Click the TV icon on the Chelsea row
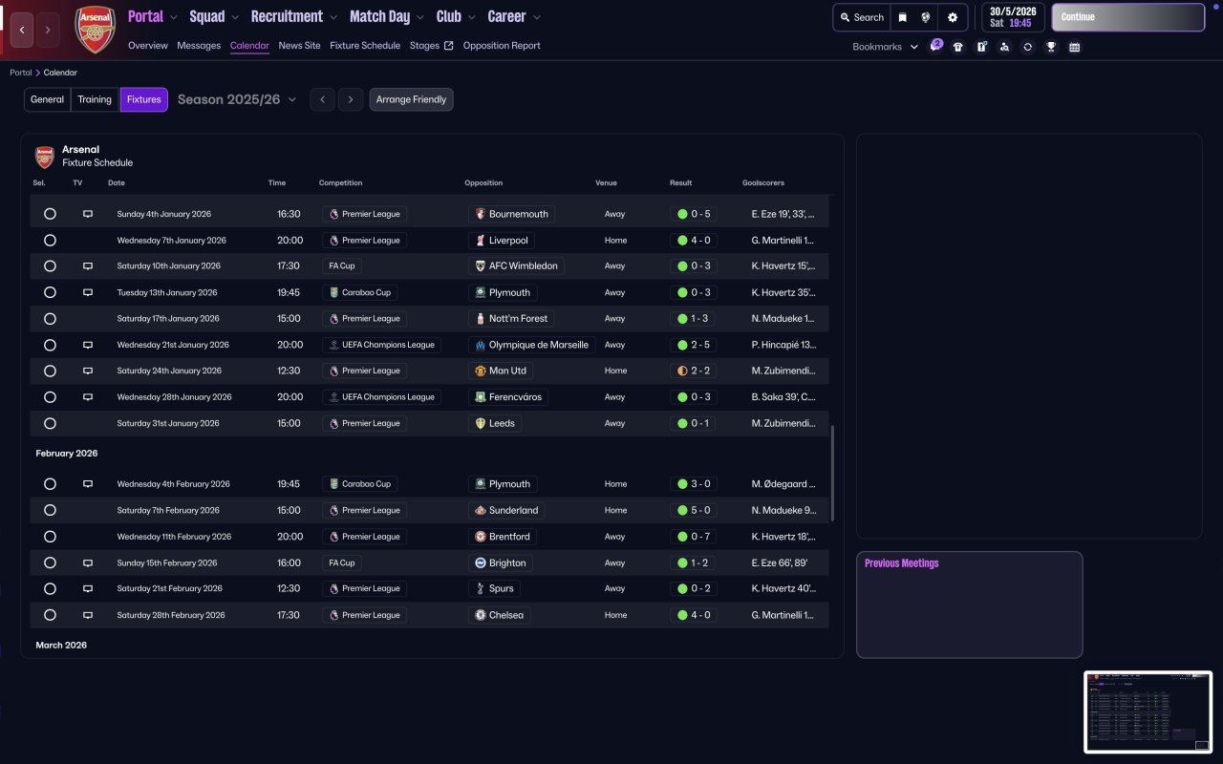 (x=88, y=615)
